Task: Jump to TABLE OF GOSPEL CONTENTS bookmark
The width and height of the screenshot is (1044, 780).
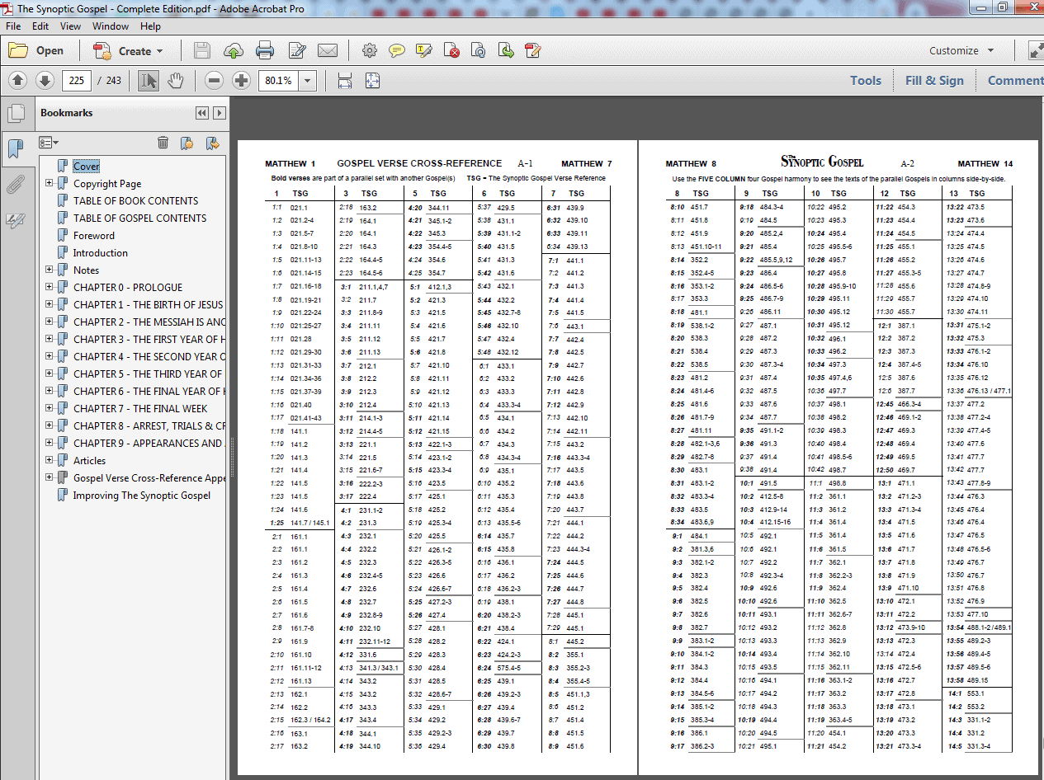Action: click(x=139, y=218)
